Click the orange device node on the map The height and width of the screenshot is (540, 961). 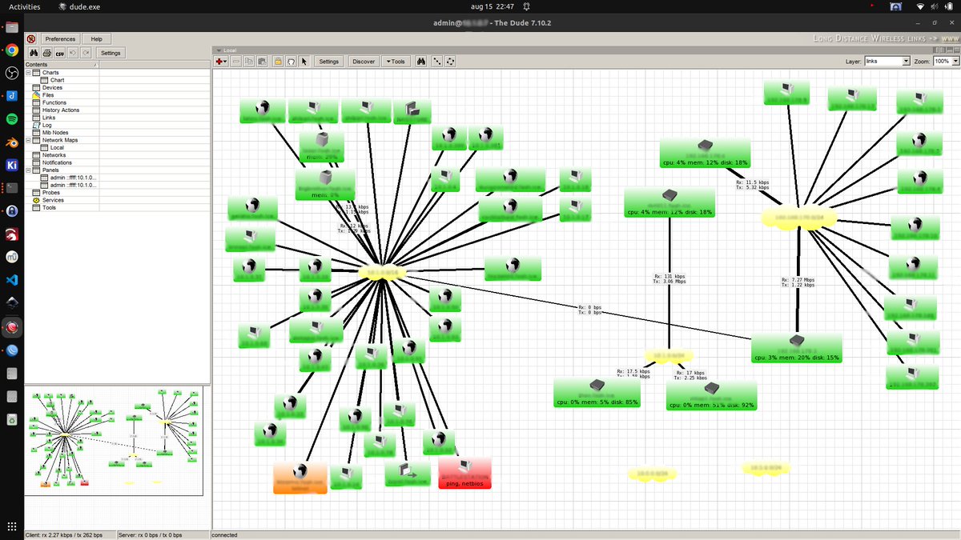(x=300, y=478)
